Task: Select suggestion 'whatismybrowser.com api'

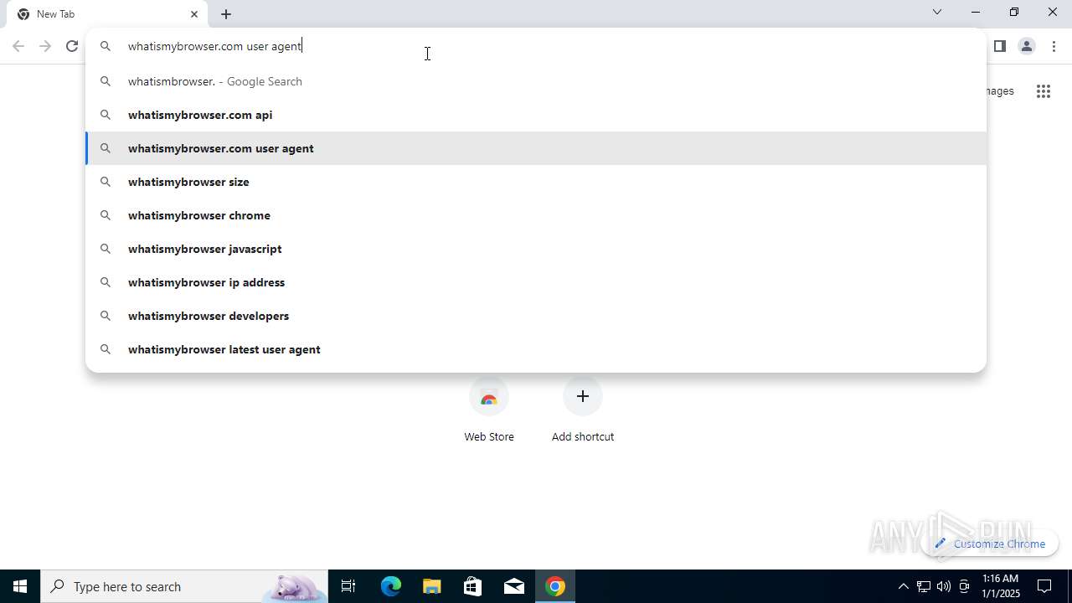Action: coord(536,115)
